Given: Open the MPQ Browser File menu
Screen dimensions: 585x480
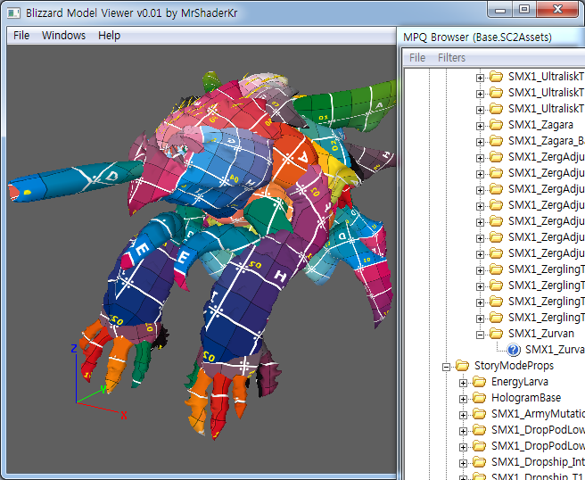Looking at the screenshot, I should pos(417,57).
